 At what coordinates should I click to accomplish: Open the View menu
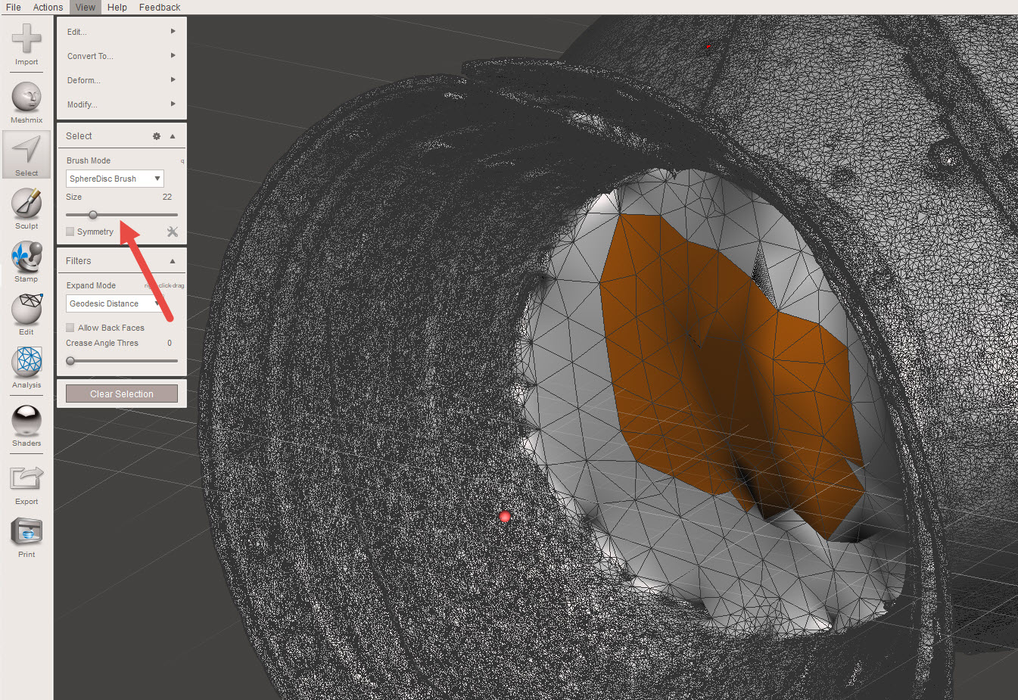coord(86,7)
